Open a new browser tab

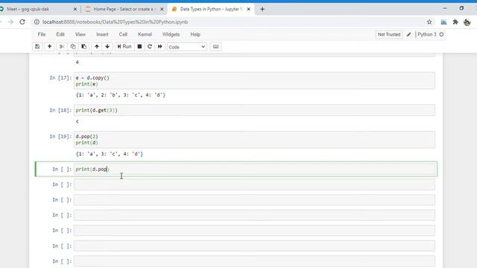(x=262, y=9)
